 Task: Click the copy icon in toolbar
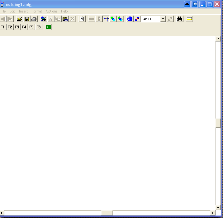[58, 19]
